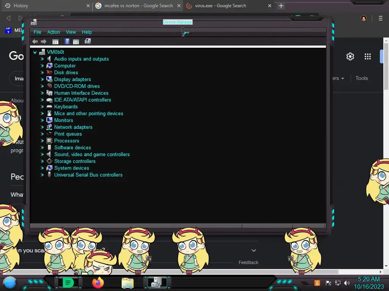Open the File menu in Device Manager
The width and height of the screenshot is (389, 291).
tap(38, 32)
